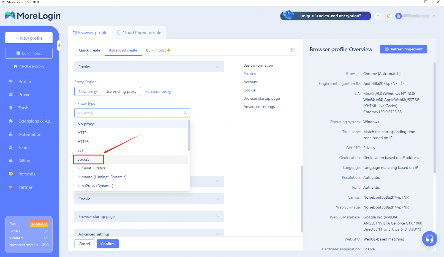Open the help question-mark icon in header

(x=378, y=16)
